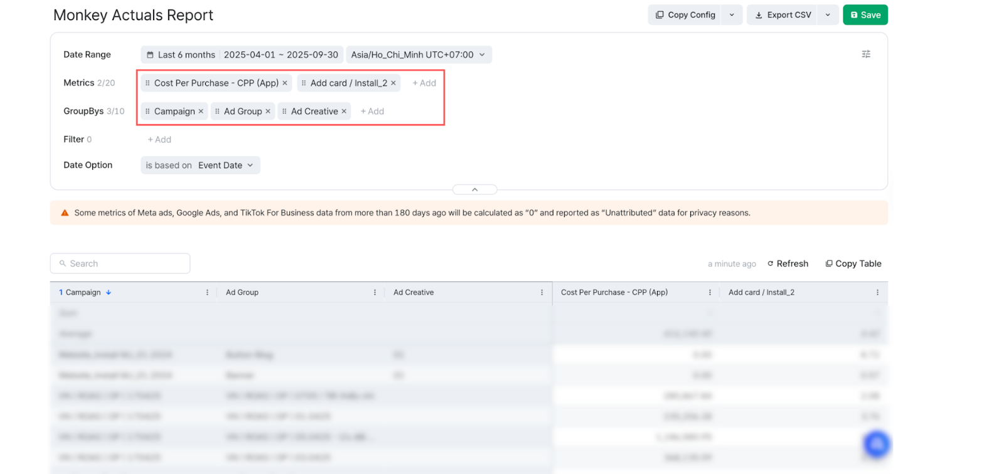Click the blue chat support bubble
1004x474 pixels.
point(877,445)
